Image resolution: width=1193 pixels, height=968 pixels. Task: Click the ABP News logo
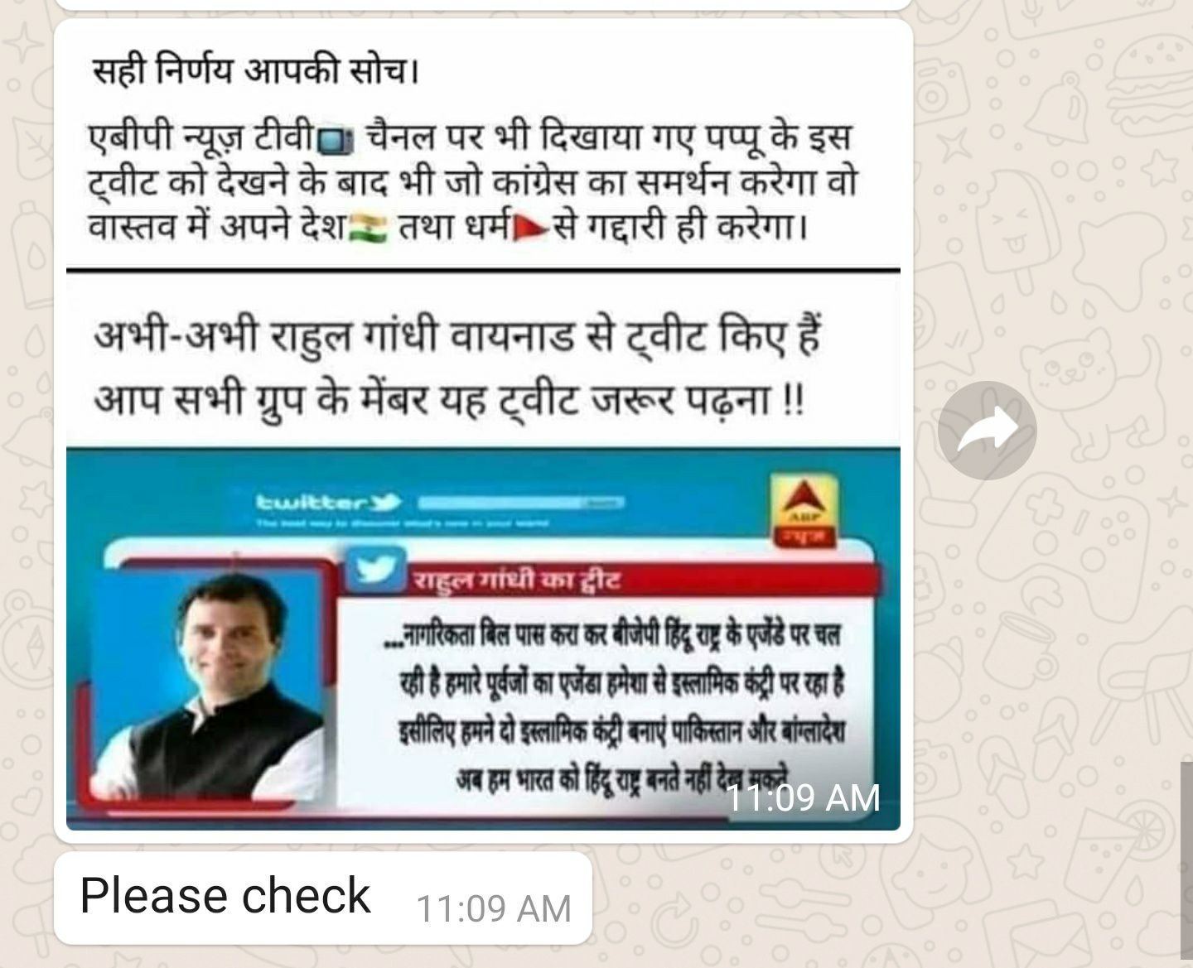(x=804, y=512)
